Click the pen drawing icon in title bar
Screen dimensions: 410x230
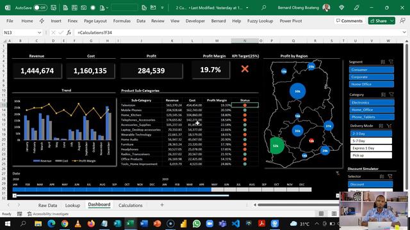[356, 8]
